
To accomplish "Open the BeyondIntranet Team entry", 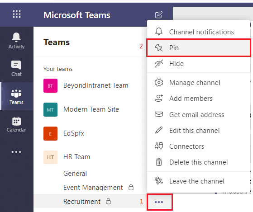I will [95, 85].
